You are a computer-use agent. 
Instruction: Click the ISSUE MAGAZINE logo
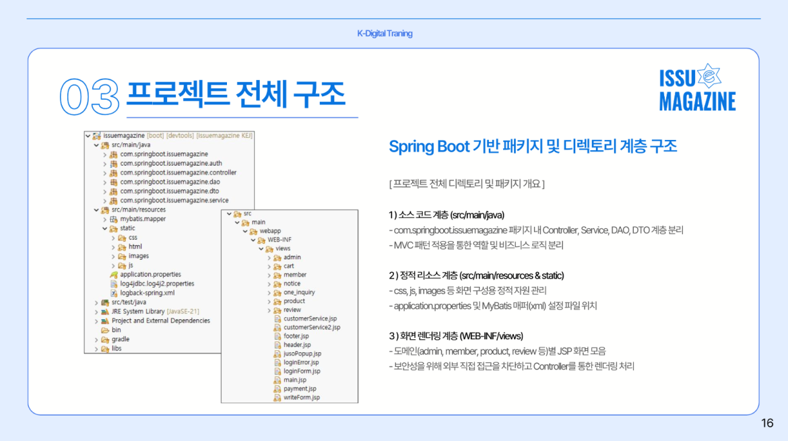click(697, 88)
